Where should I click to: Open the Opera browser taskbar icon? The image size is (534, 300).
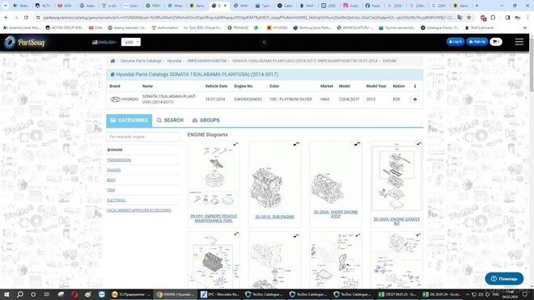(x=74, y=294)
